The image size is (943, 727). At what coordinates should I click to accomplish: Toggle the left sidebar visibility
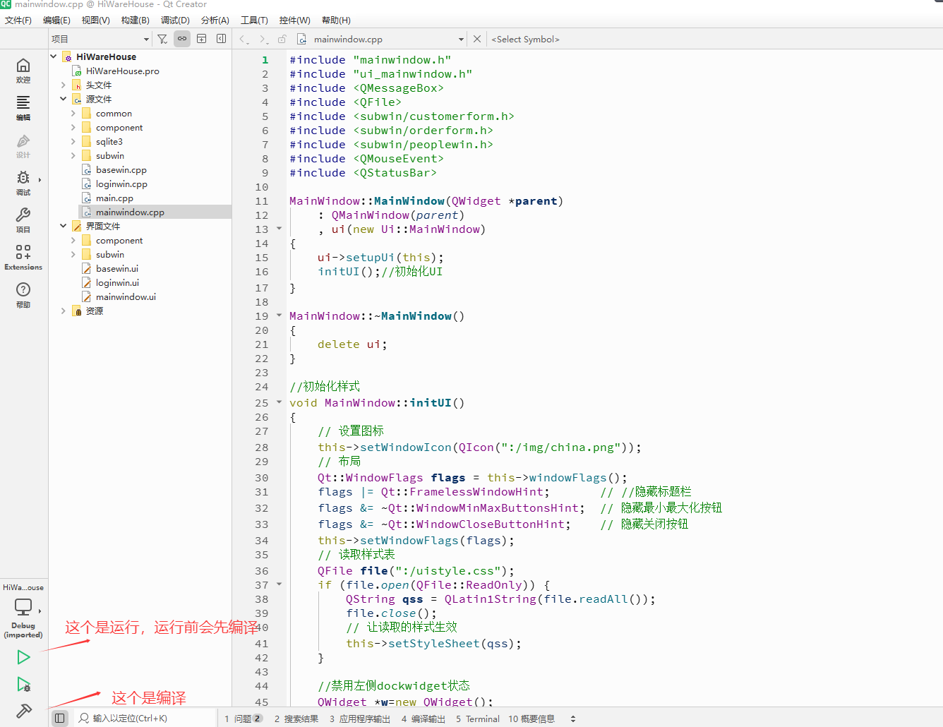(60, 718)
